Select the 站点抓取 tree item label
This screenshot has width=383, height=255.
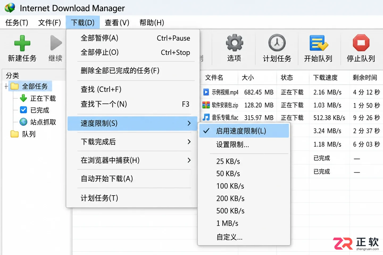click(43, 122)
